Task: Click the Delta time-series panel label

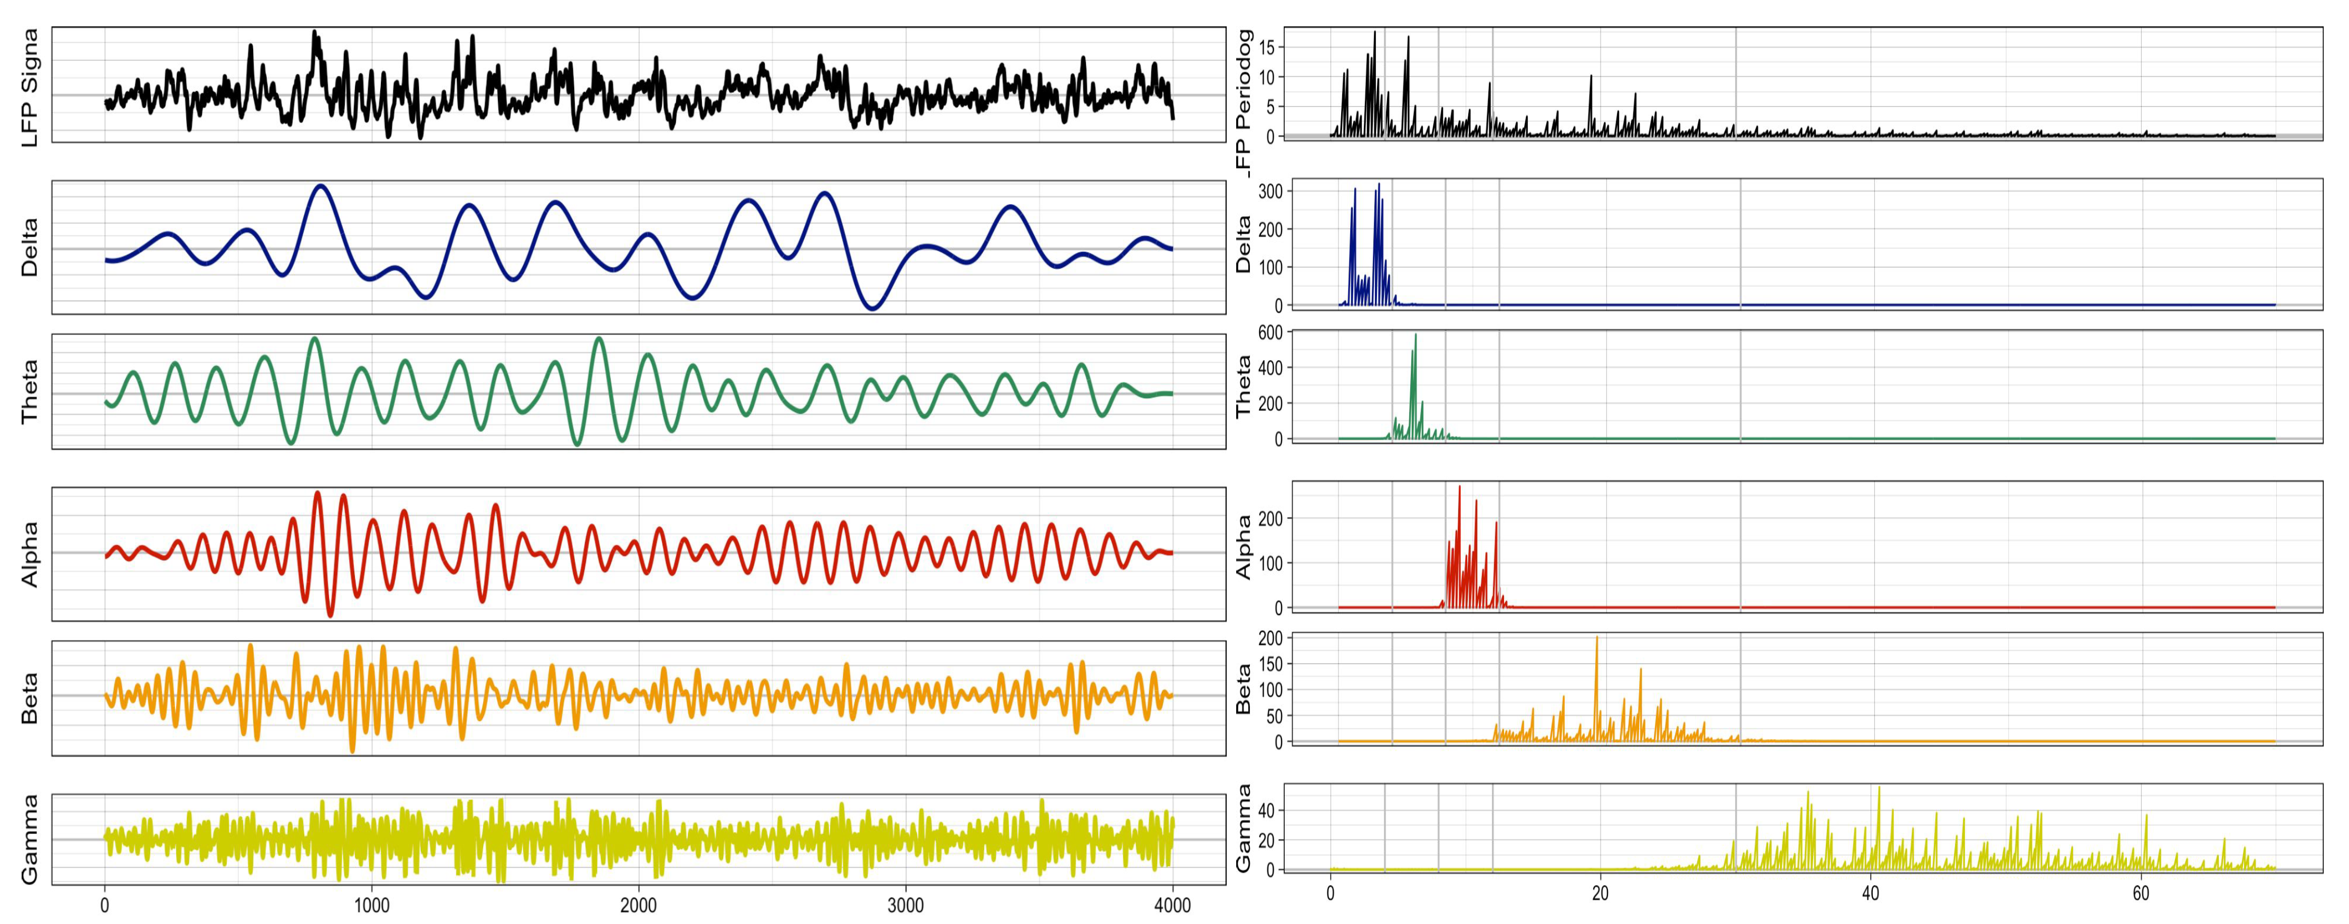Action: [29, 247]
